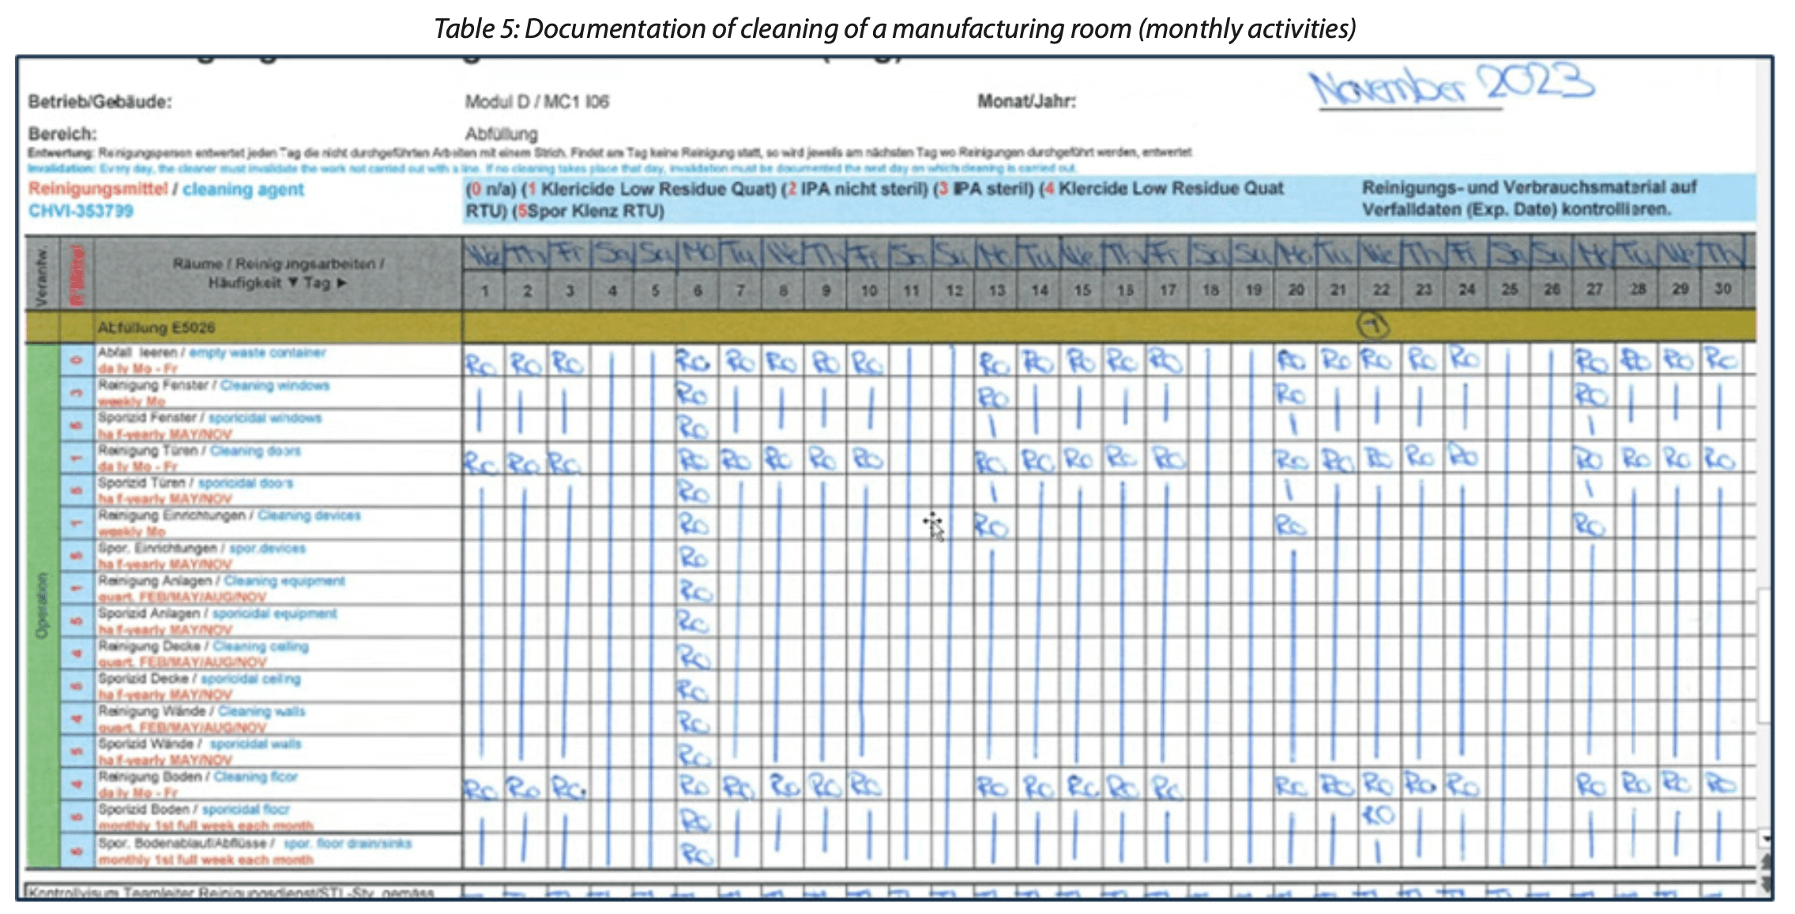Select day '10' column header
Screen dimensions: 1795x914
[868, 290]
